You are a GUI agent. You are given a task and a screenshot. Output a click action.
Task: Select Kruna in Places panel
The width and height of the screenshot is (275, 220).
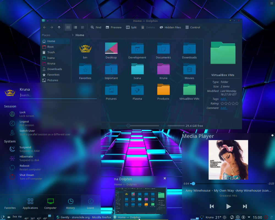coord(56,64)
